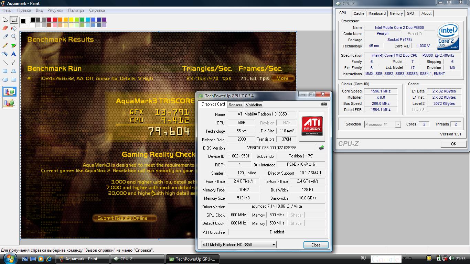Open the Палитра menu in Paint

click(x=76, y=10)
